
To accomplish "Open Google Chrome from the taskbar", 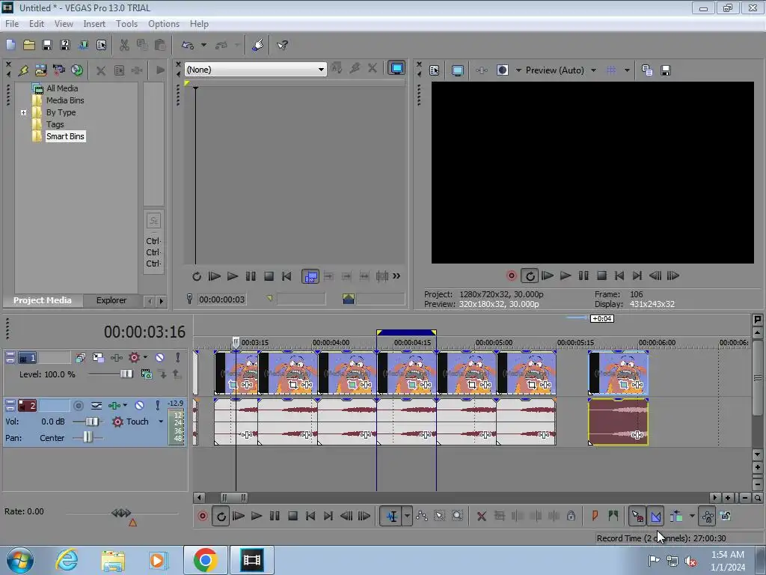I will 205,560.
